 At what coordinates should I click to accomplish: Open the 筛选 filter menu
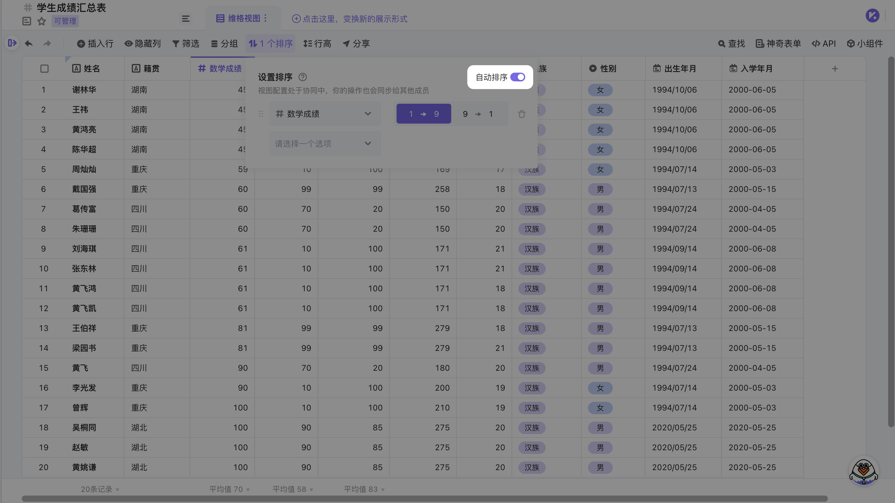coord(186,43)
